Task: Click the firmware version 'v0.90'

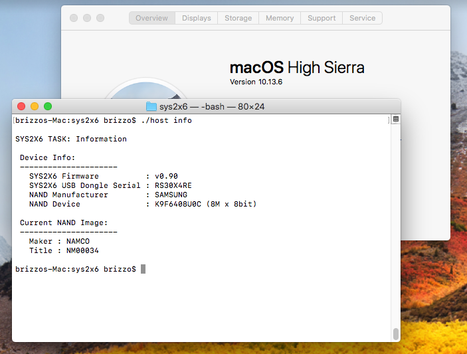Action: coord(166,176)
